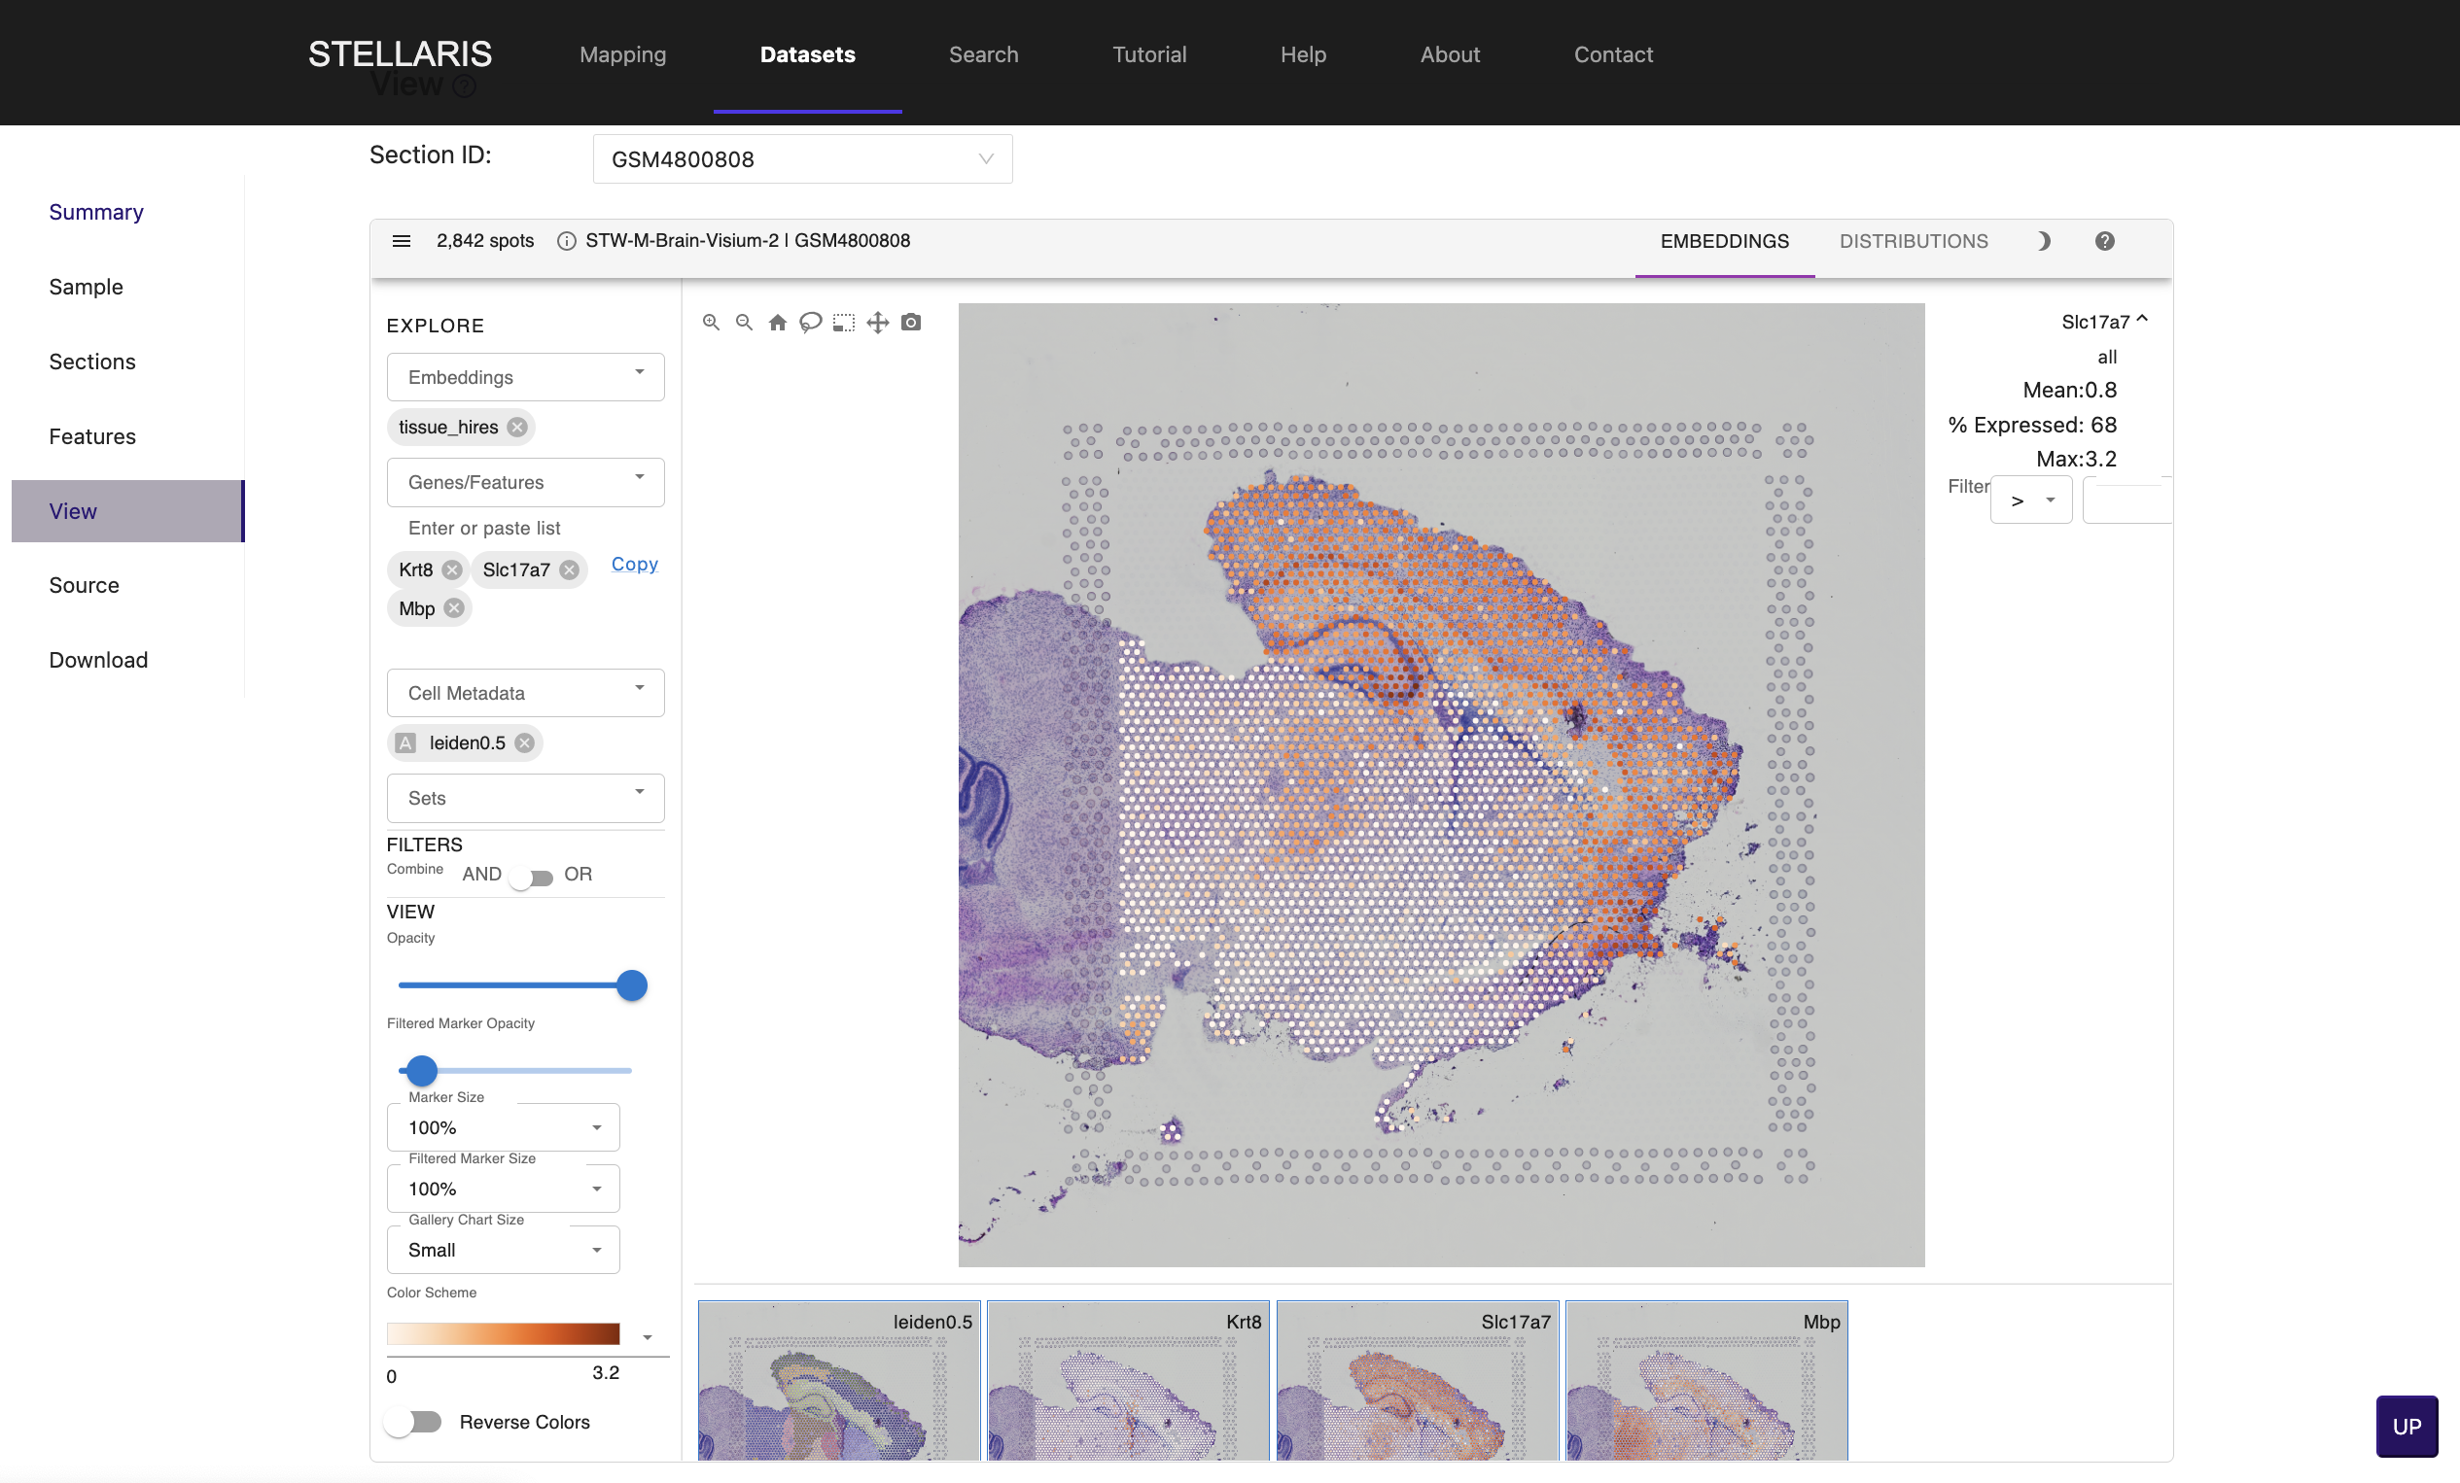This screenshot has width=2460, height=1483.
Task: Open the About nav item
Action: click(x=1450, y=53)
